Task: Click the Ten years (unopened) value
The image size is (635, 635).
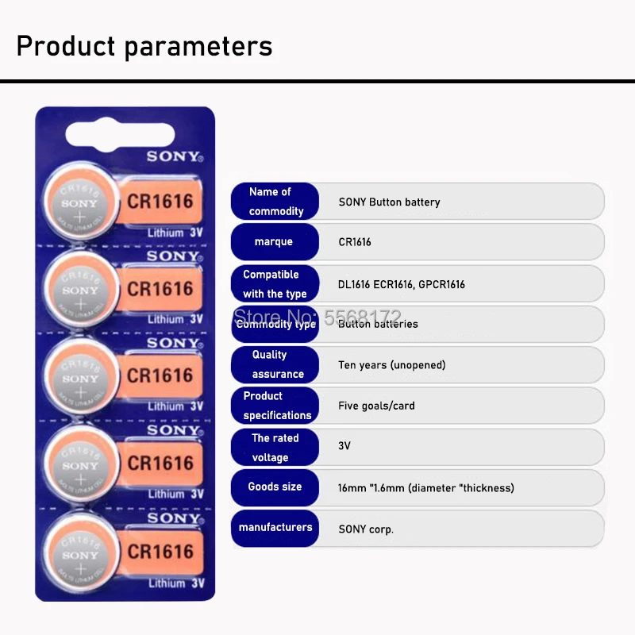Action: tap(392, 365)
